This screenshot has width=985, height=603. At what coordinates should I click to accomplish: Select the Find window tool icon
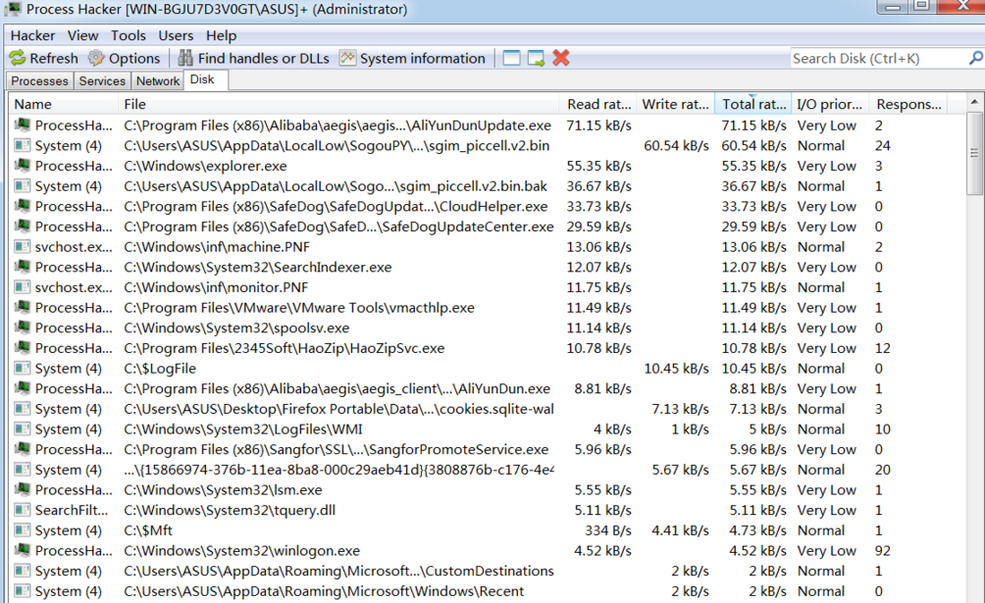pyautogui.click(x=510, y=58)
